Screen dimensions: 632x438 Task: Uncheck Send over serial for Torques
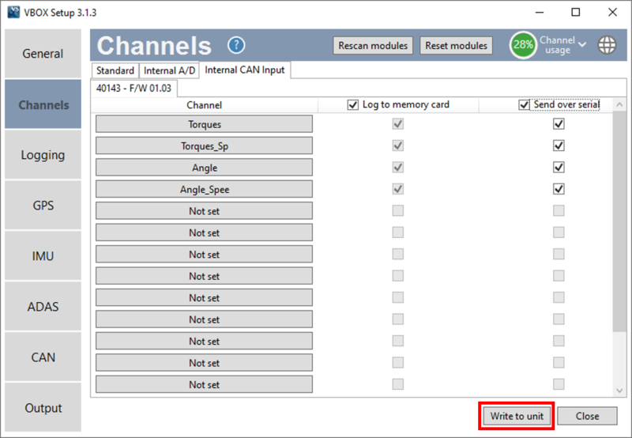coord(559,124)
